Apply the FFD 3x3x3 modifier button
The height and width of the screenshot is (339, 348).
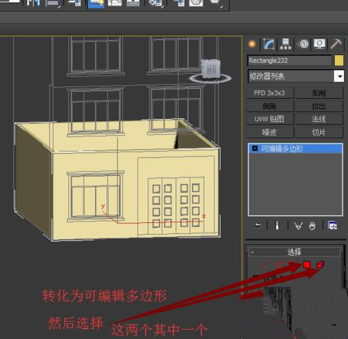[x=270, y=93]
